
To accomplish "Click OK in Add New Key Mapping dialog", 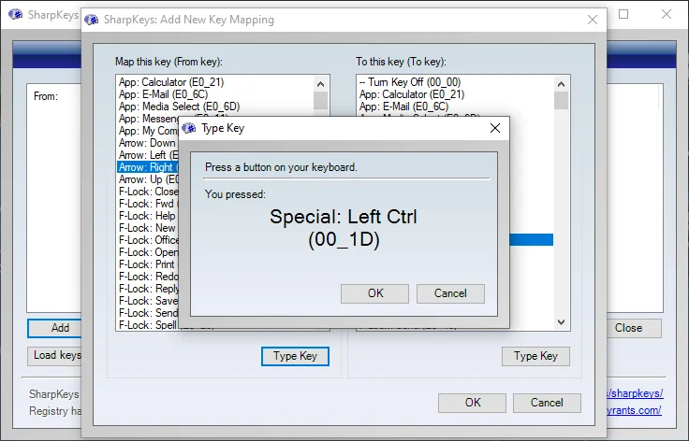I will coord(473,403).
